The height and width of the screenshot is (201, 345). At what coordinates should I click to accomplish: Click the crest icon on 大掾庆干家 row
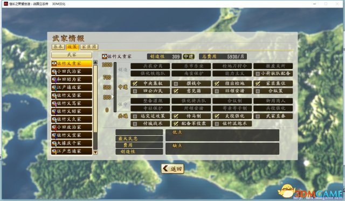pos(54,143)
